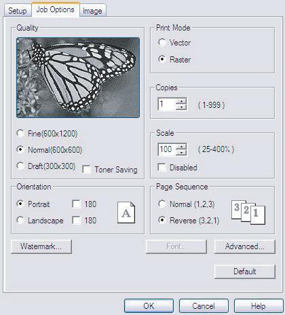The image size is (285, 315).
Task: Enable the Toner Saving checkbox
Action: [86, 170]
